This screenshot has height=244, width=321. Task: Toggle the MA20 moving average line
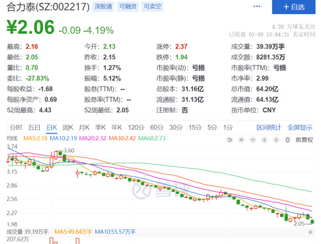[x=92, y=138]
